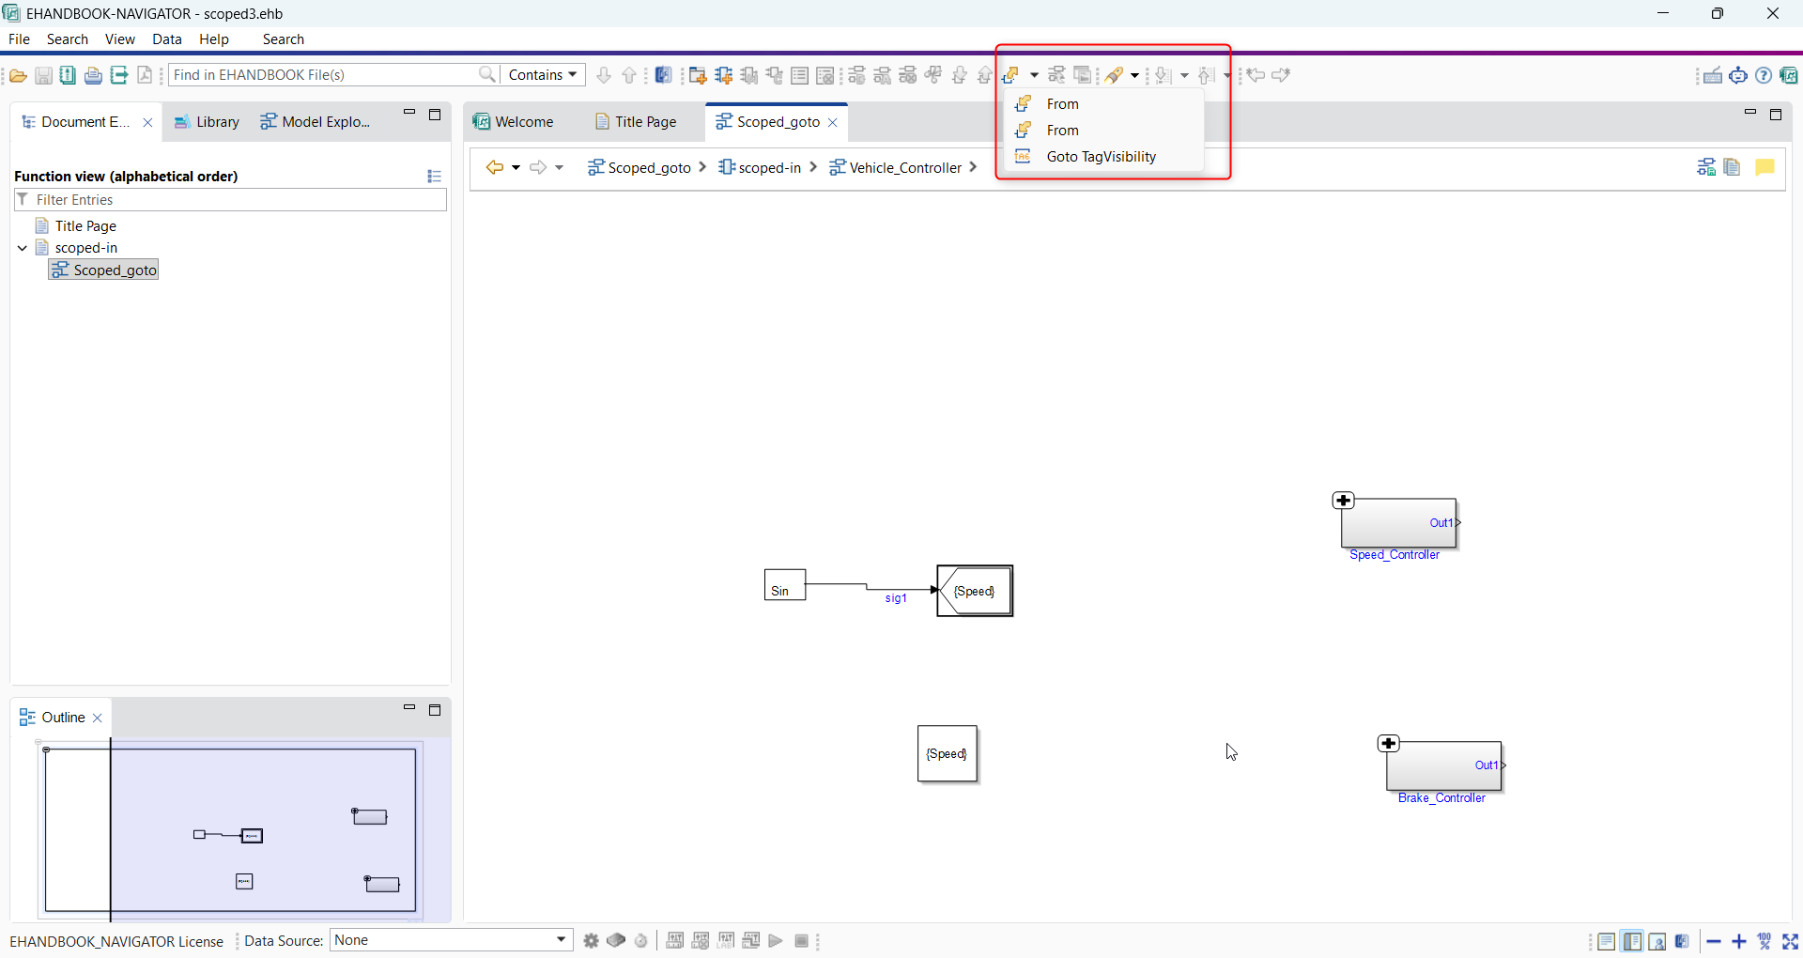Click the yellow sticky note icon

(1764, 167)
